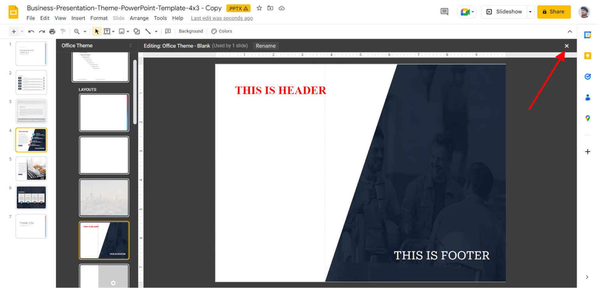The height and width of the screenshot is (288, 598).
Task: Select the Line tool
Action: [148, 31]
